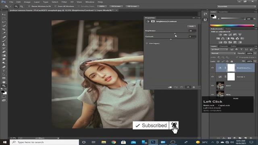Open the Essentials workspace dropdown
The width and height of the screenshot is (258, 145).
(x=236, y=6)
